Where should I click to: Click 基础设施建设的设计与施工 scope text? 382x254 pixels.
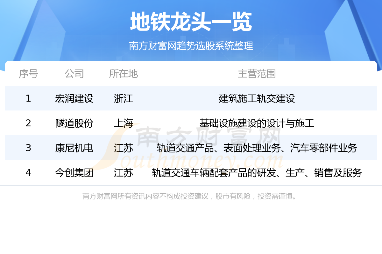tap(257, 123)
